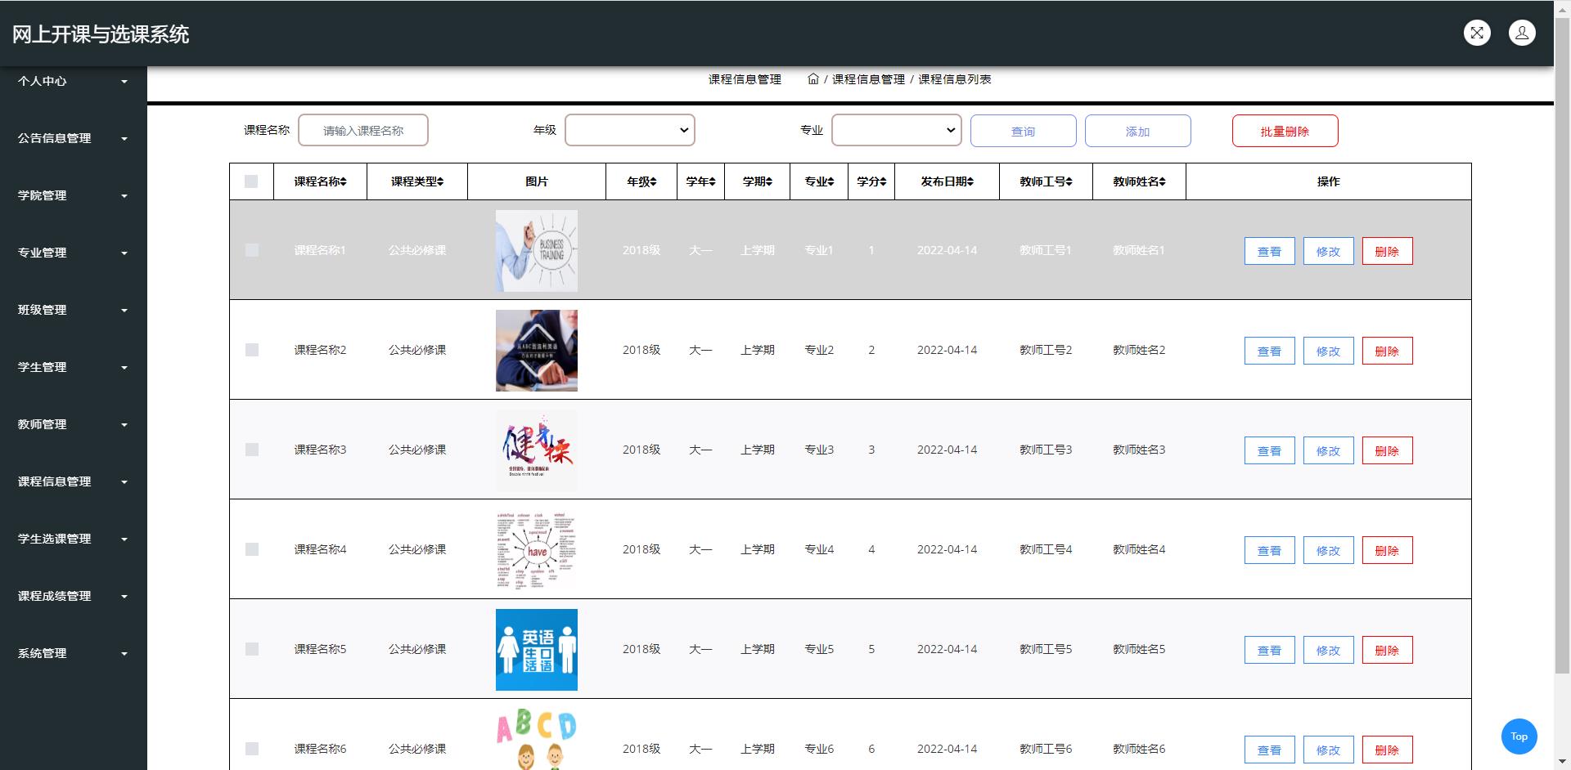1571x770 pixels.
Task: Check the row checkbox for 课程名称5
Action: (x=252, y=649)
